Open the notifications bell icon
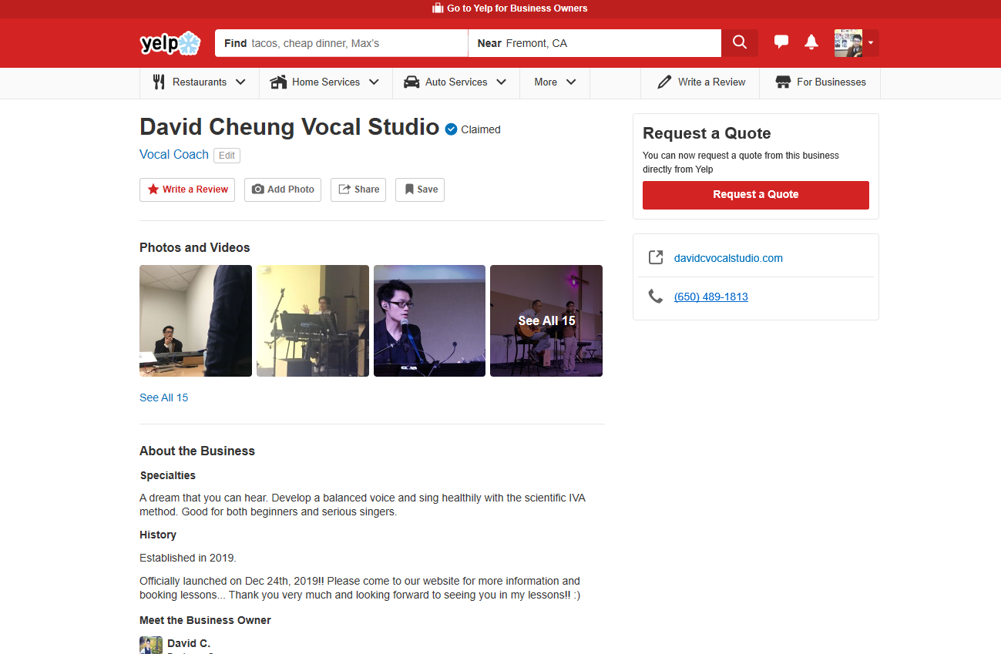The height and width of the screenshot is (654, 1001). point(811,42)
